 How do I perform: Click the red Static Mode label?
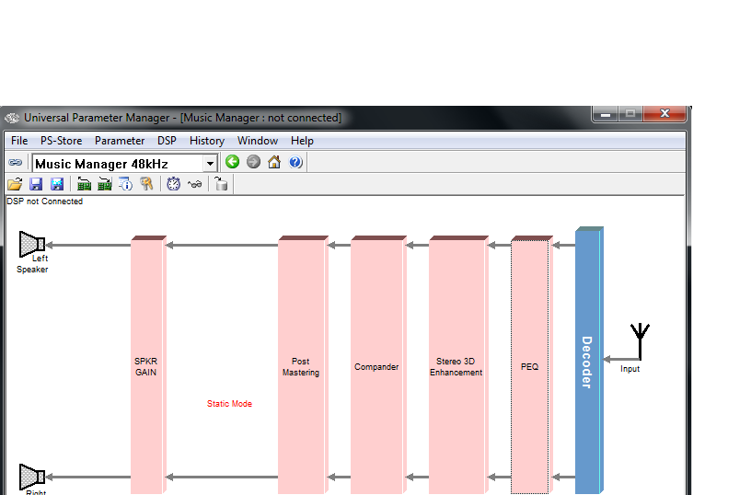(229, 404)
